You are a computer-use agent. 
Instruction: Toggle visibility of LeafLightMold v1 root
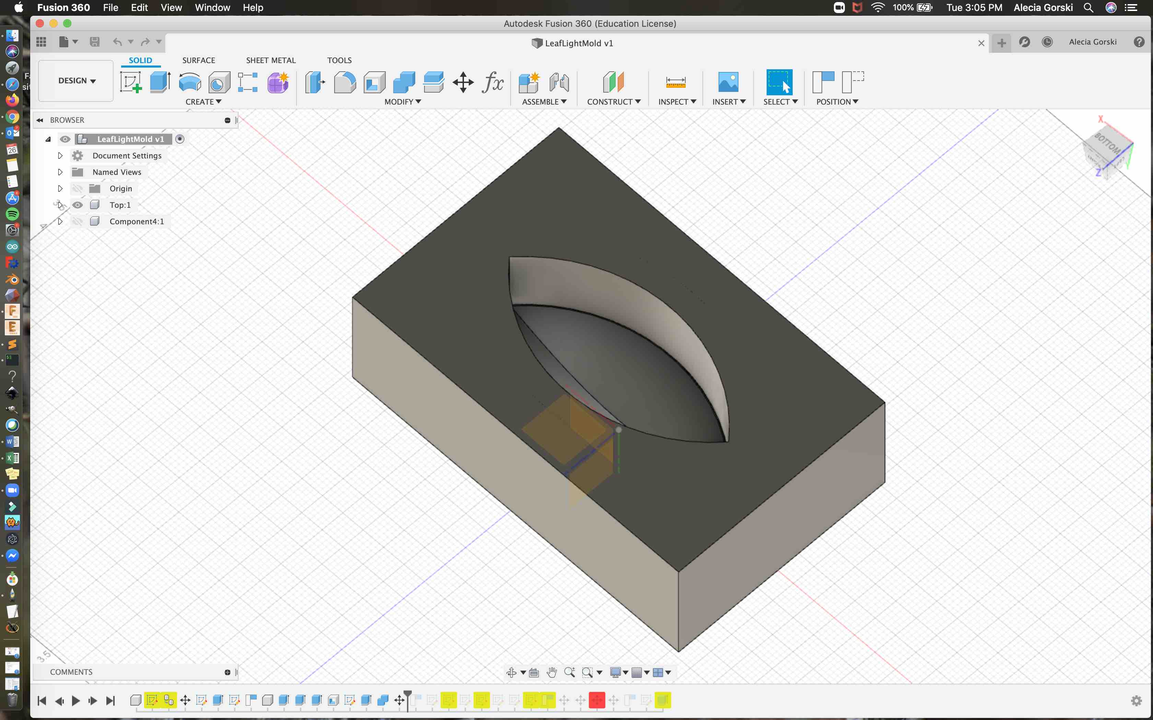[x=65, y=139]
